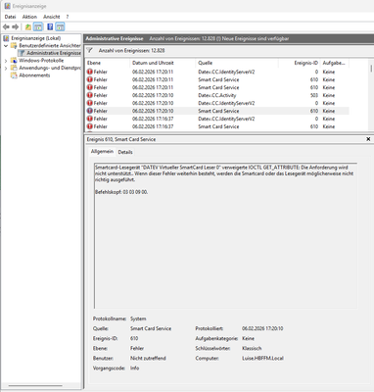Click Anzahl von Ereignissen: 12.828 filter bar text
Image resolution: width=374 pixels, height=392 pixels.
131,51
